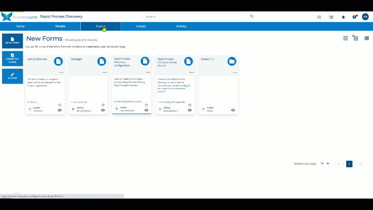
Task: Click author avatar U on Activity Discovery
Action: [30, 109]
